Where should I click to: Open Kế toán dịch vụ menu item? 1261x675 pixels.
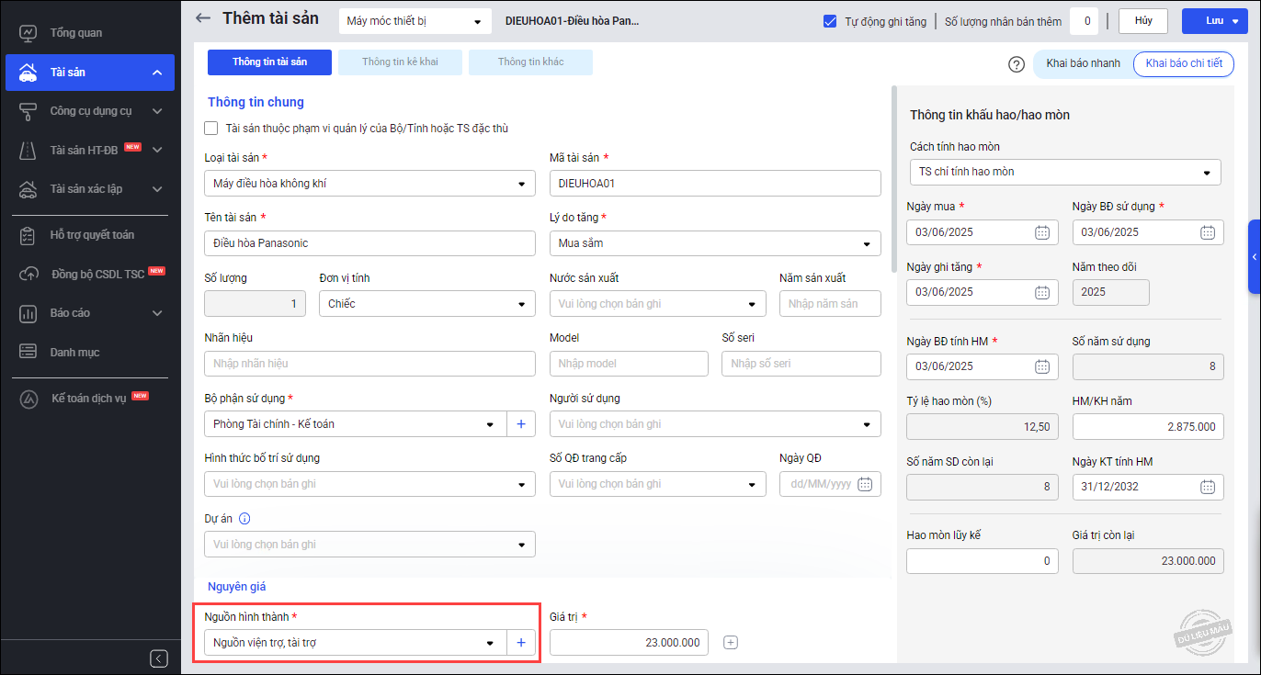click(x=90, y=399)
